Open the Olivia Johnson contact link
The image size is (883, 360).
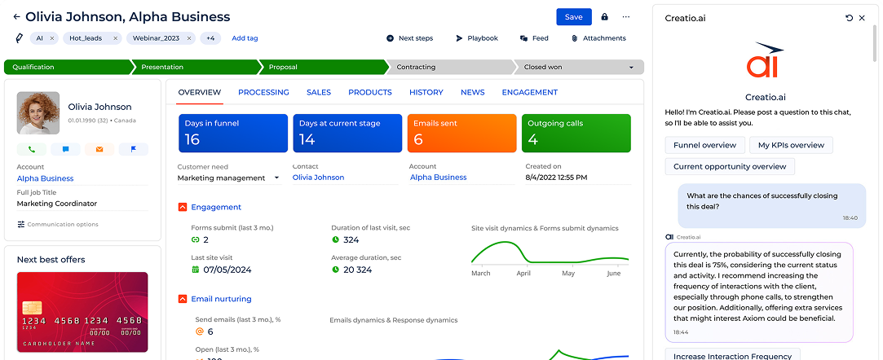318,178
